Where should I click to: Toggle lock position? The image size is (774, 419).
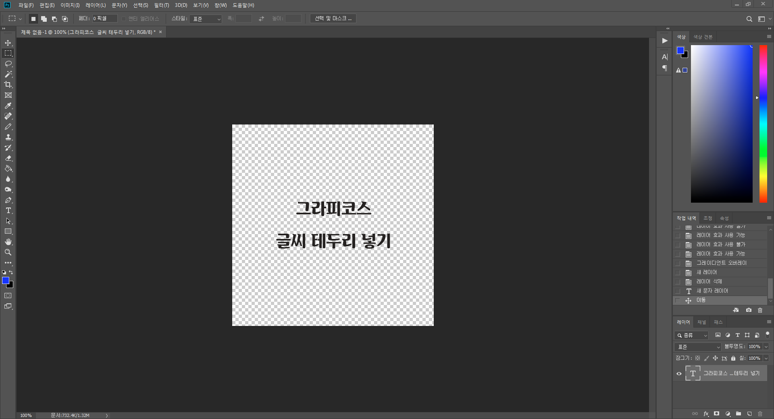(x=715, y=358)
